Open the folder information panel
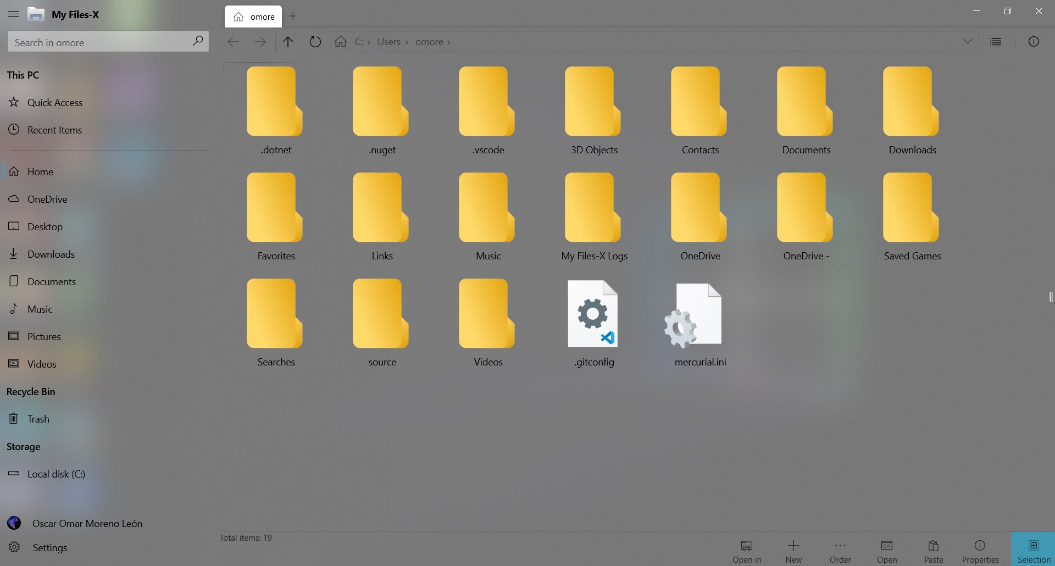Image resolution: width=1055 pixels, height=566 pixels. click(x=1035, y=41)
